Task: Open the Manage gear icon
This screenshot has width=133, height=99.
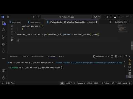Action: [4, 78]
